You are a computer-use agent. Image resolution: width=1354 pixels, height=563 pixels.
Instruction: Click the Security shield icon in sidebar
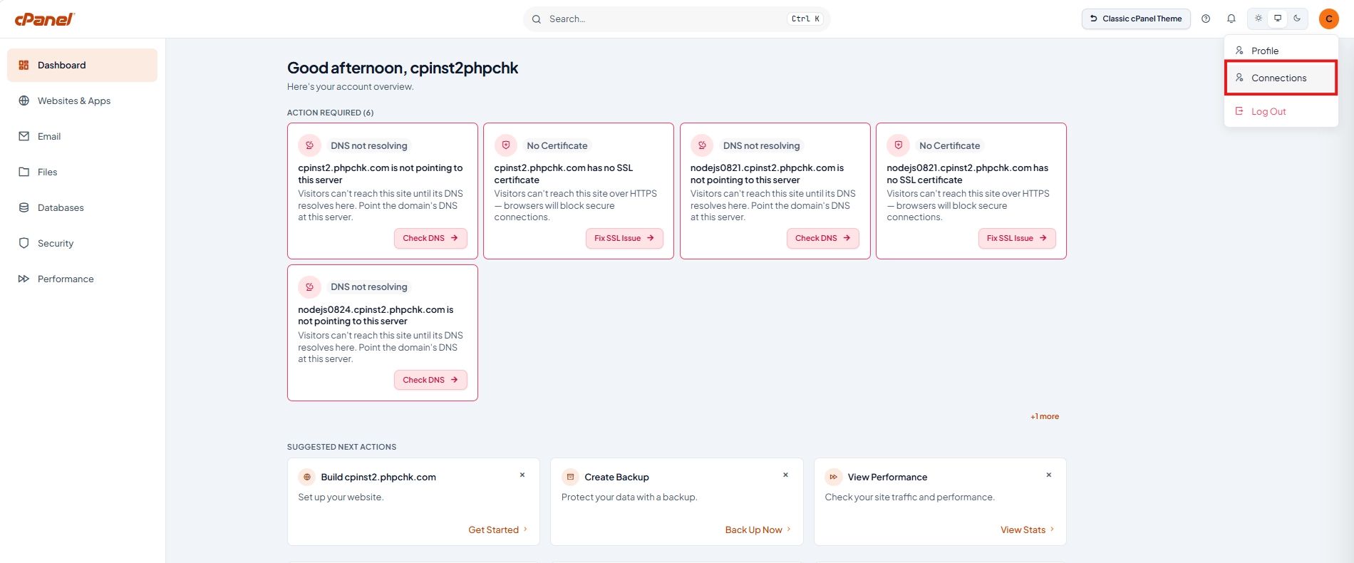(x=24, y=243)
